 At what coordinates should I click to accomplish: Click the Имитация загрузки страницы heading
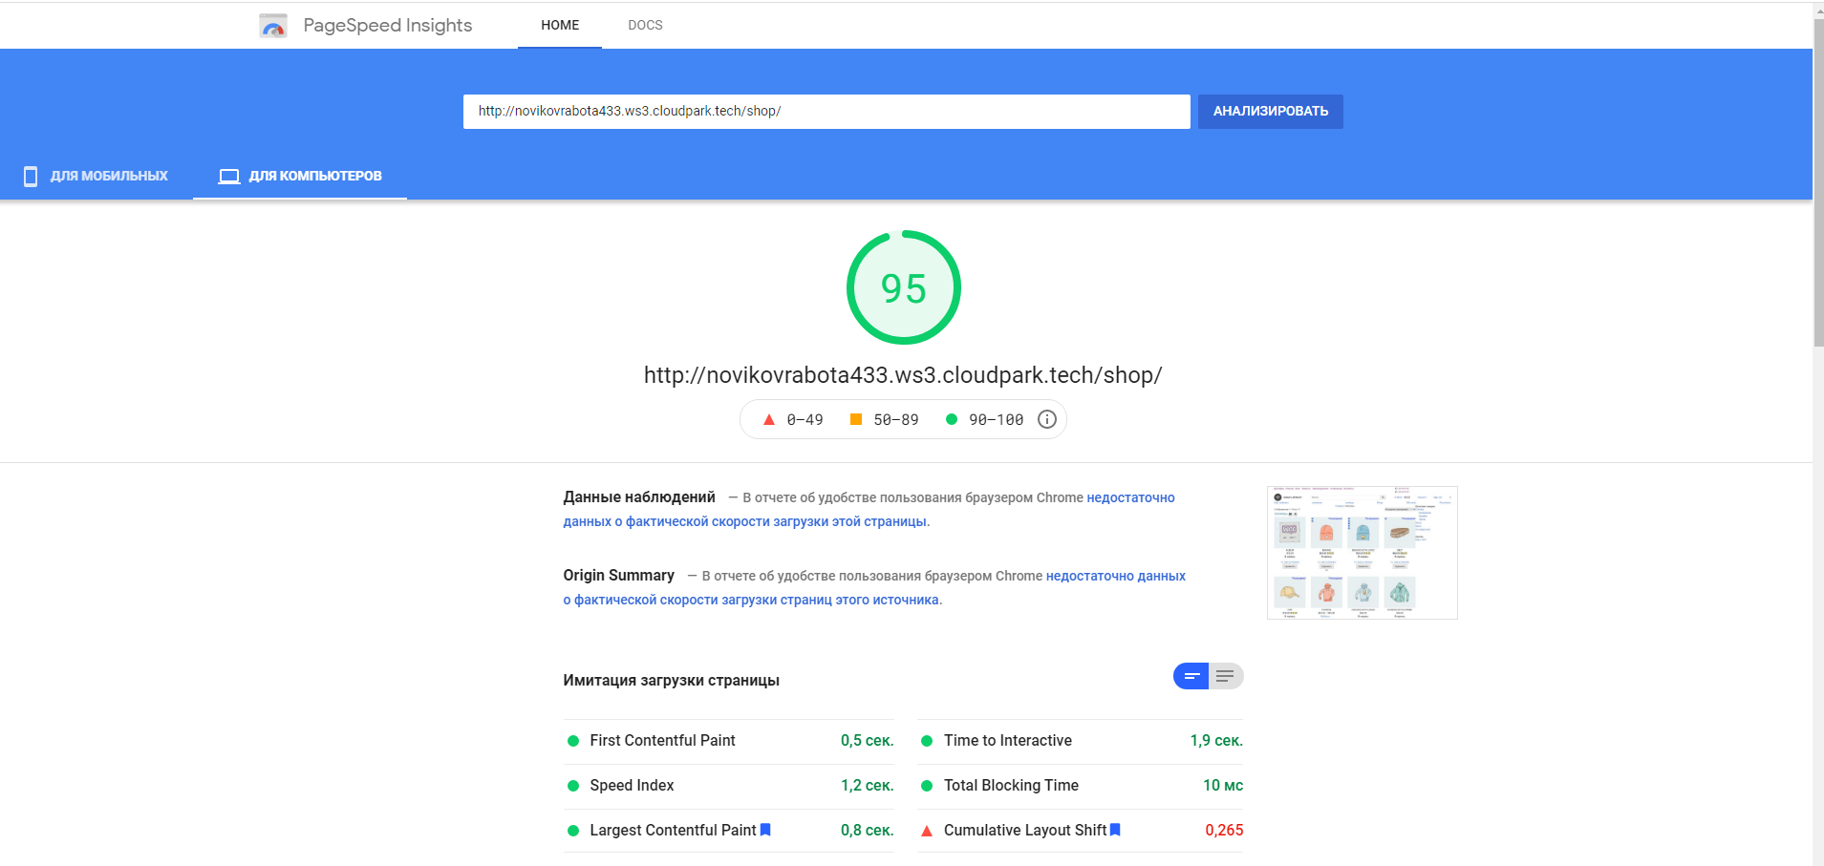tap(672, 681)
